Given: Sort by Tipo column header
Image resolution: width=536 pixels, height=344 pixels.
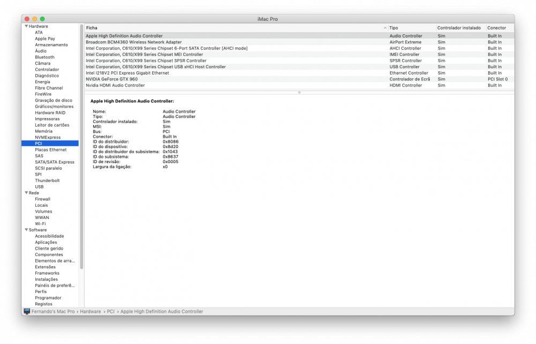Looking at the screenshot, I should pyautogui.click(x=412, y=28).
